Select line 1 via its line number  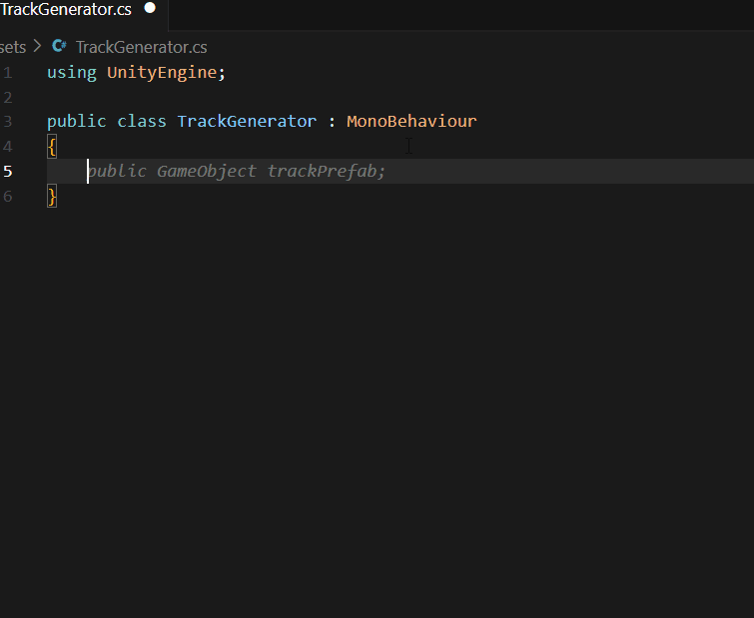pyautogui.click(x=7, y=72)
